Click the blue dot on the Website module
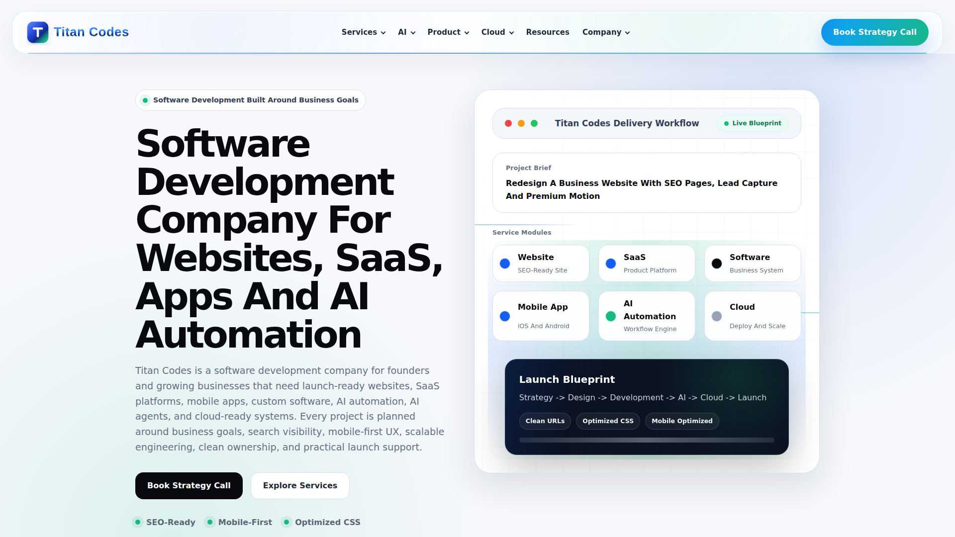This screenshot has height=537, width=955. coord(505,264)
